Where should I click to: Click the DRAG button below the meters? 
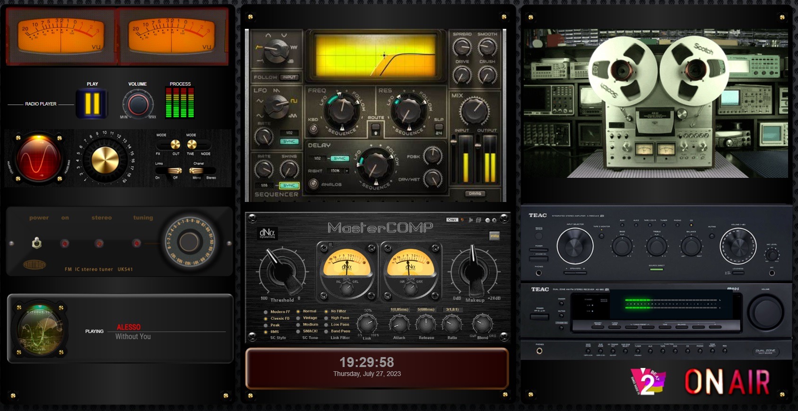click(x=475, y=193)
